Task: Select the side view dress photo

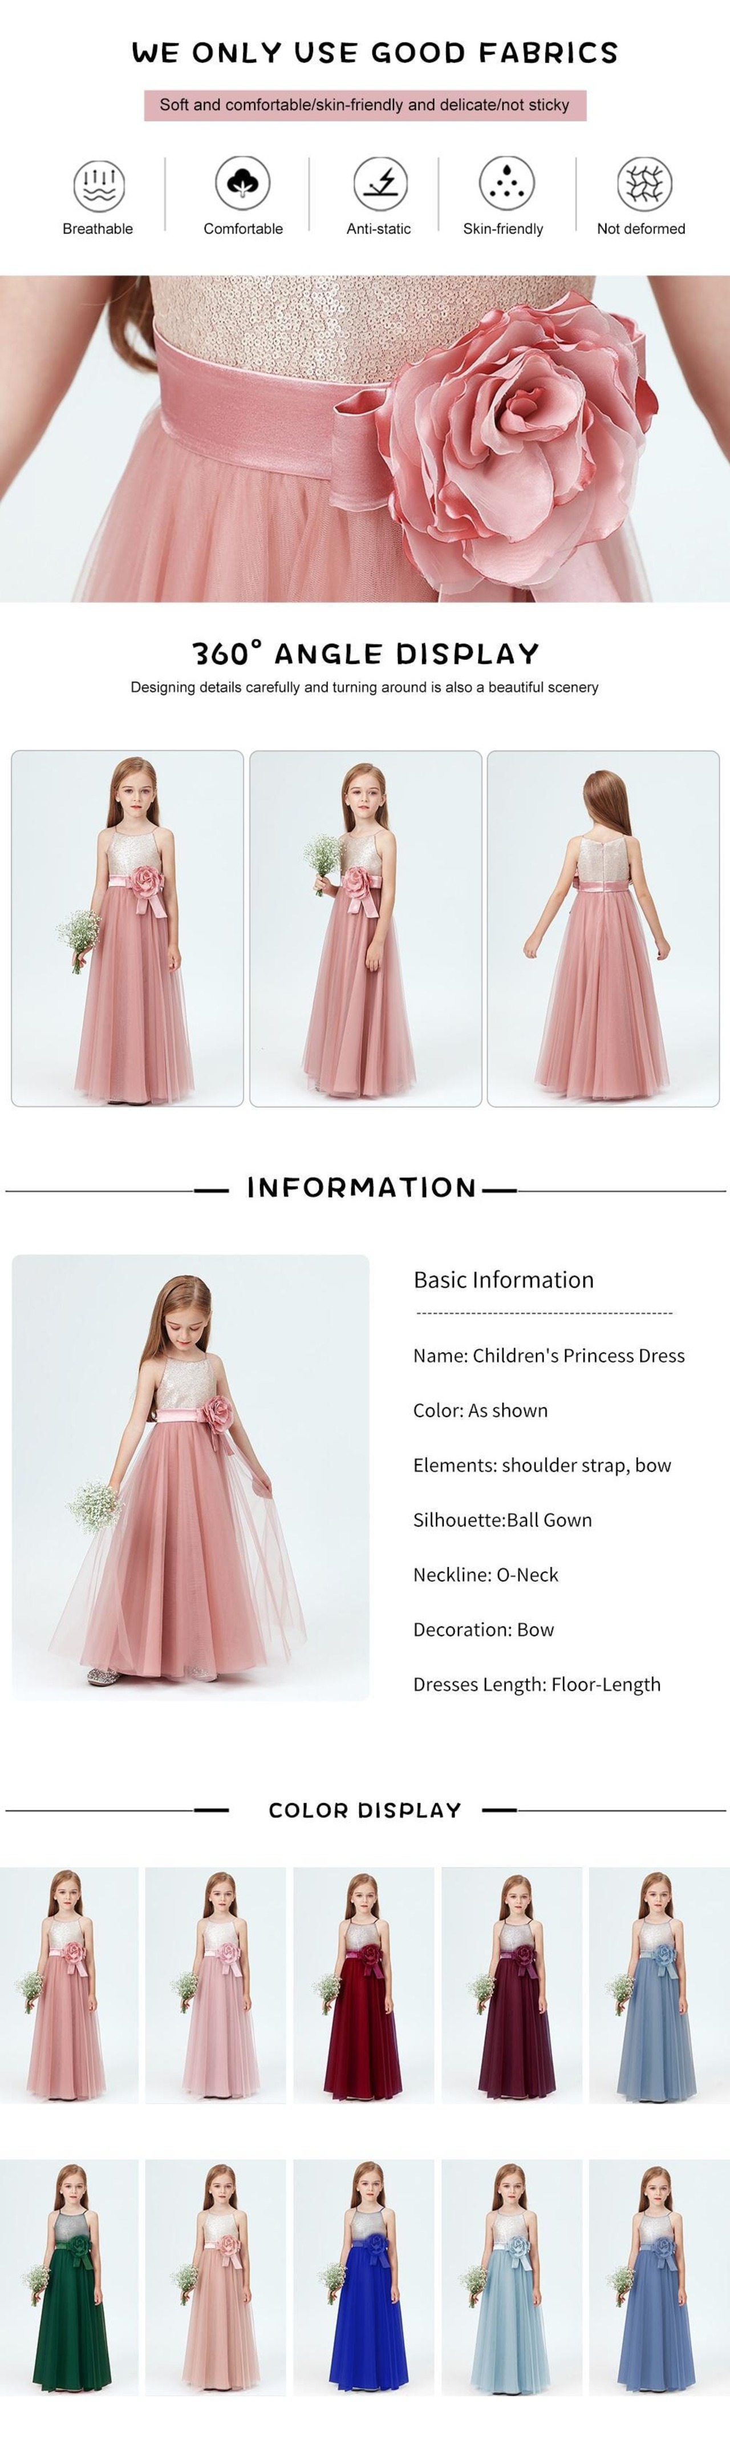Action: click(366, 928)
